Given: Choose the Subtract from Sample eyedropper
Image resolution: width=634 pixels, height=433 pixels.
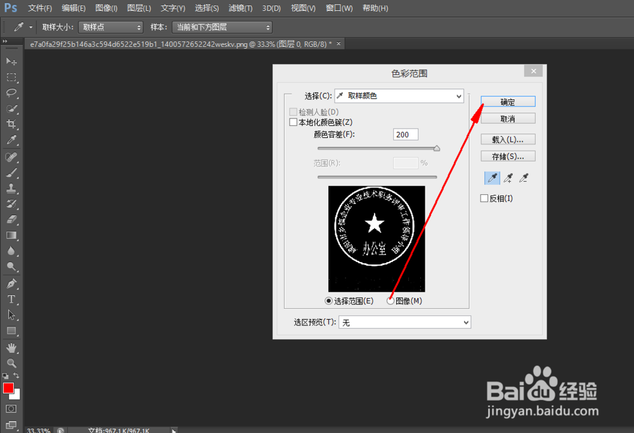Looking at the screenshot, I should [x=524, y=178].
